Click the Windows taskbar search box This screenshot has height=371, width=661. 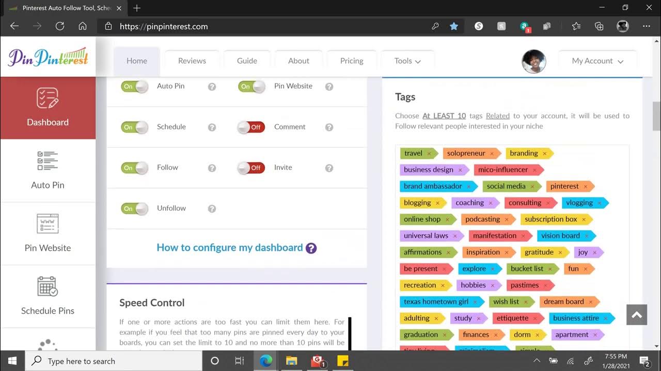(114, 361)
